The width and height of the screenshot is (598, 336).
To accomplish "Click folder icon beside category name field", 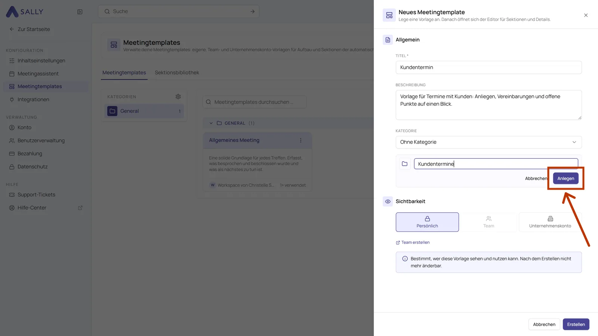I will click(x=404, y=164).
